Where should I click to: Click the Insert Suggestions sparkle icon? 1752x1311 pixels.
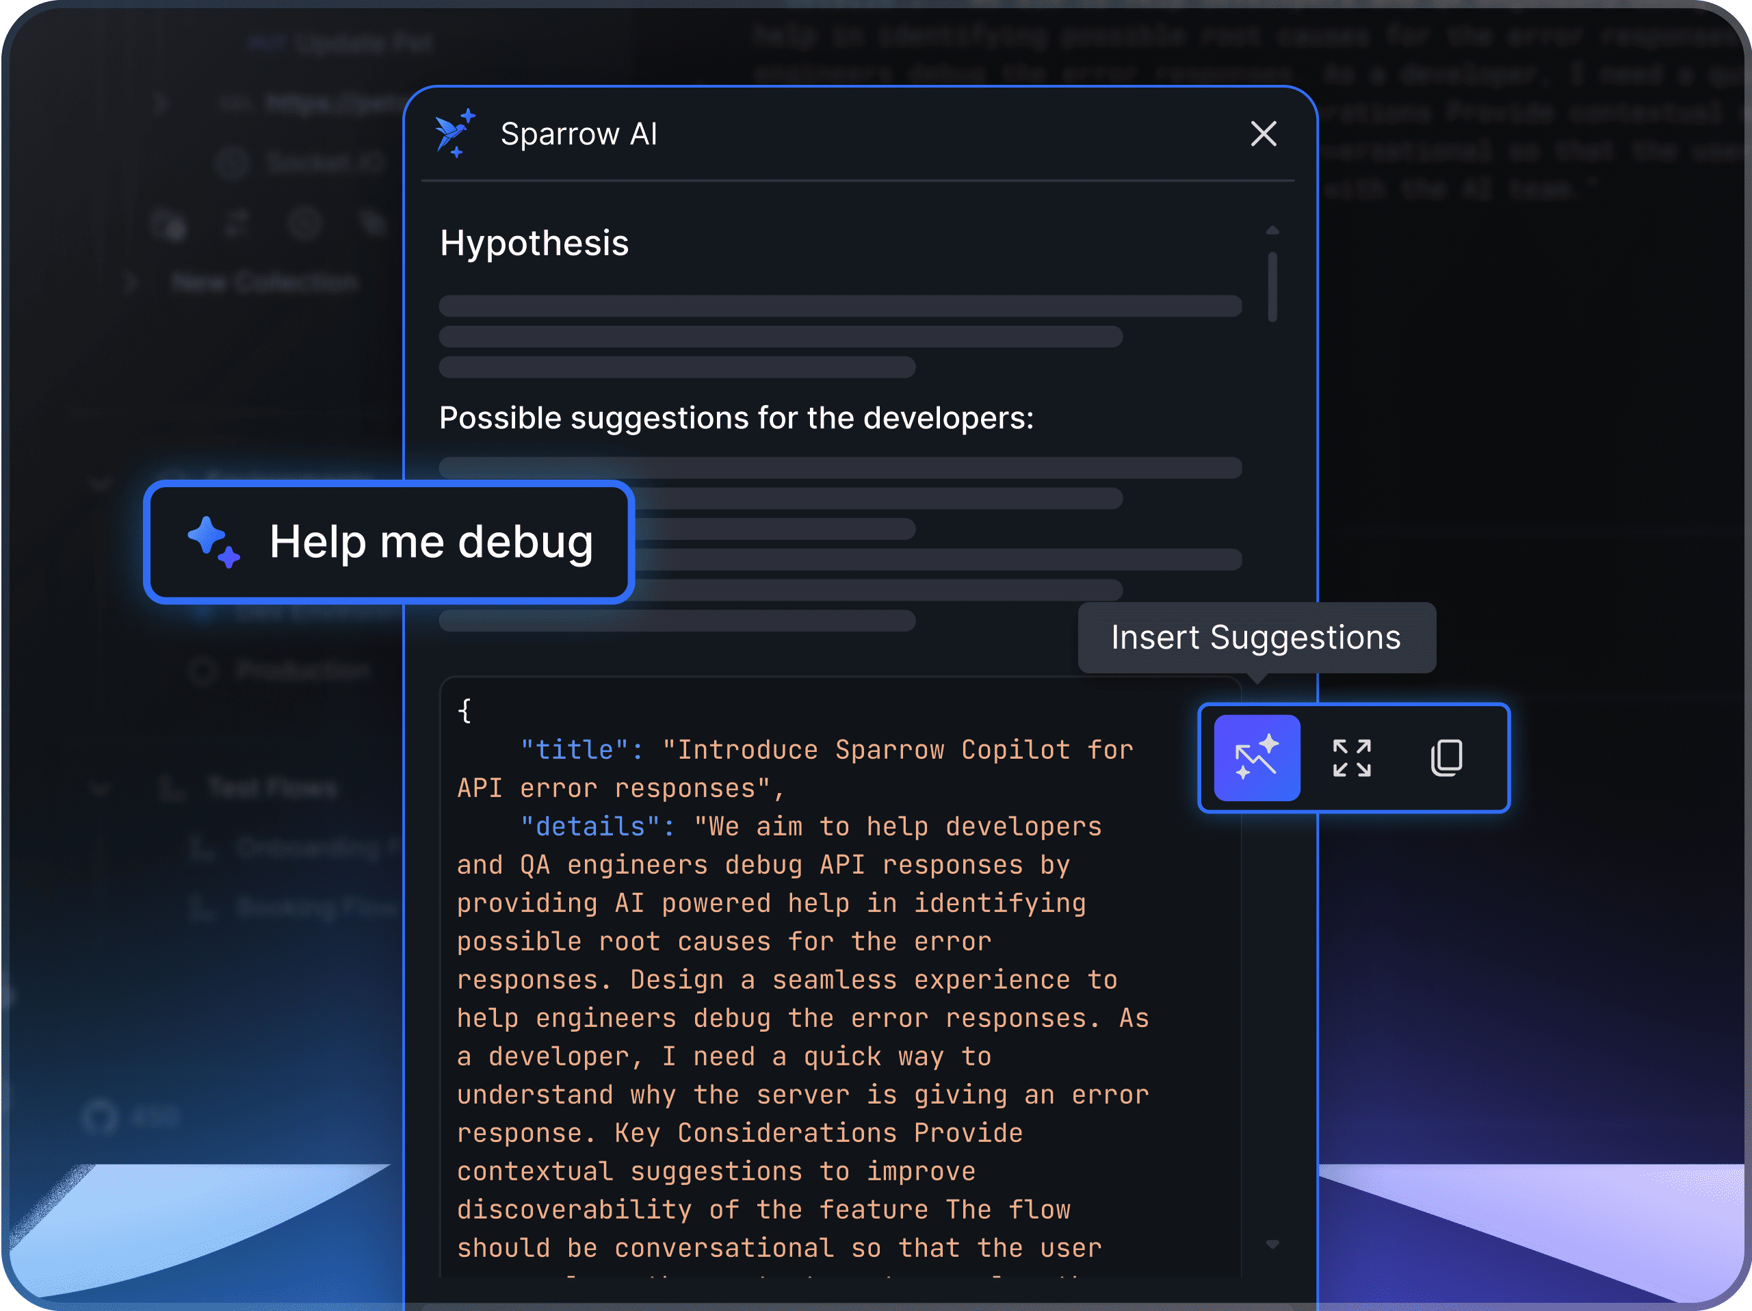click(x=1256, y=758)
